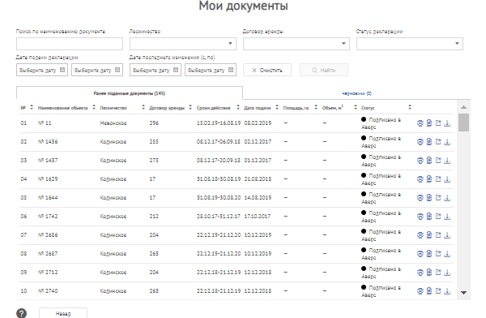
Task: Click the Назад button
Action: 63,313
